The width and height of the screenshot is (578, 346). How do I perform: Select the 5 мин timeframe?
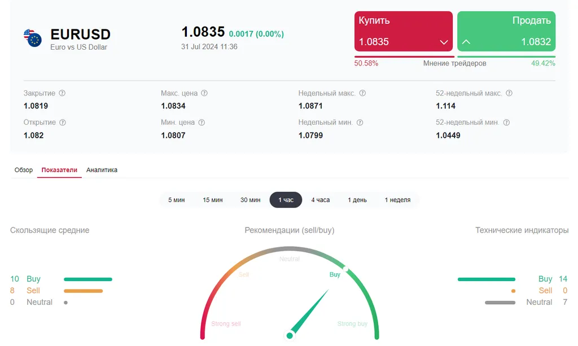177,200
